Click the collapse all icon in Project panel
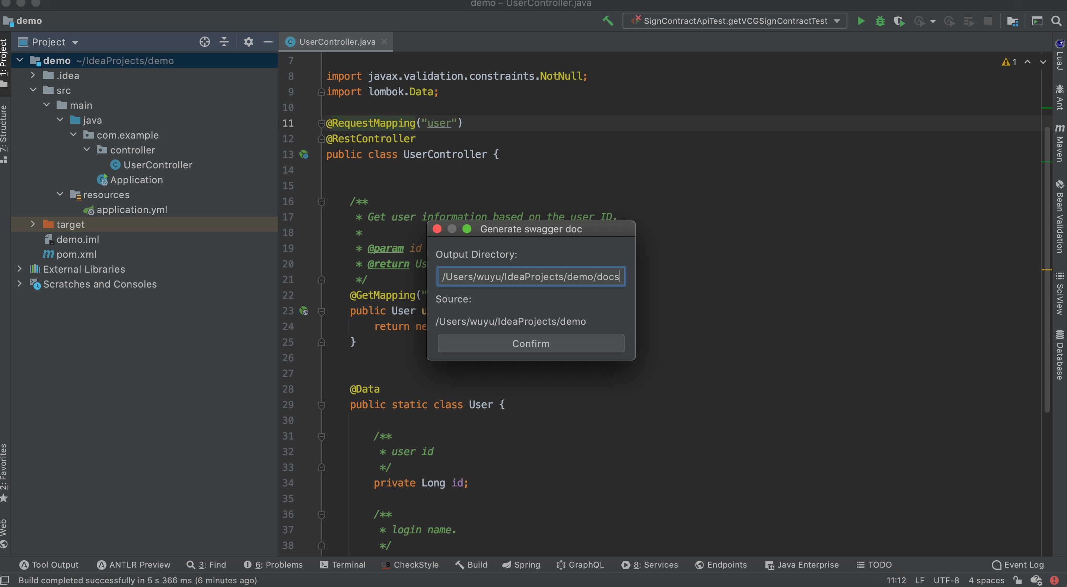The width and height of the screenshot is (1067, 587). coord(224,42)
